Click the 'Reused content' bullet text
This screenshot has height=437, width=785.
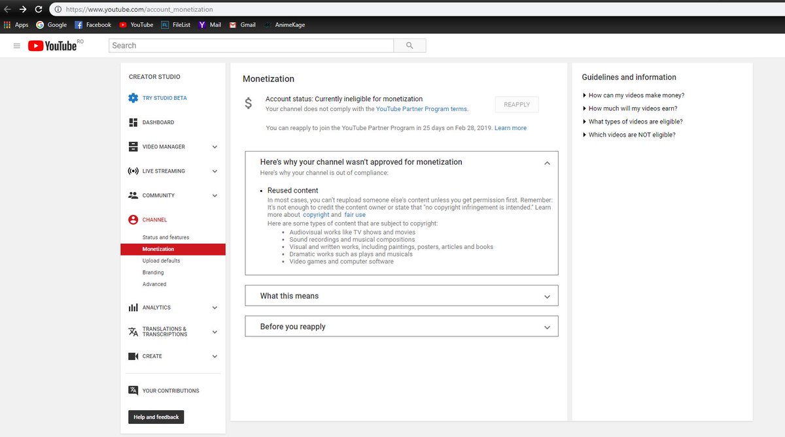point(293,191)
